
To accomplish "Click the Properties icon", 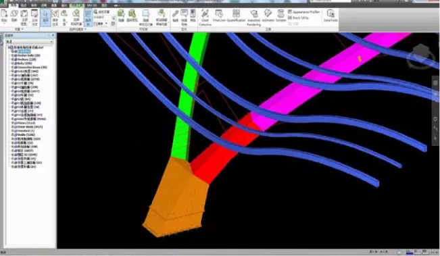I will pos(193,16).
